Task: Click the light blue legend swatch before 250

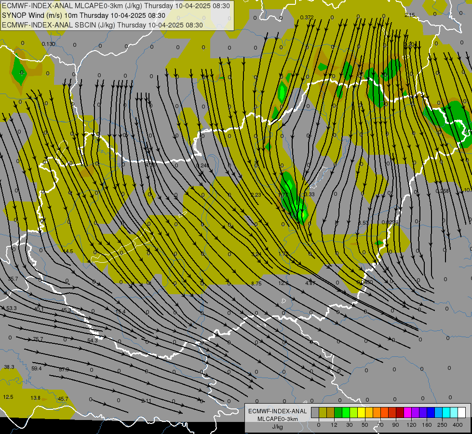Action: [x=439, y=412]
